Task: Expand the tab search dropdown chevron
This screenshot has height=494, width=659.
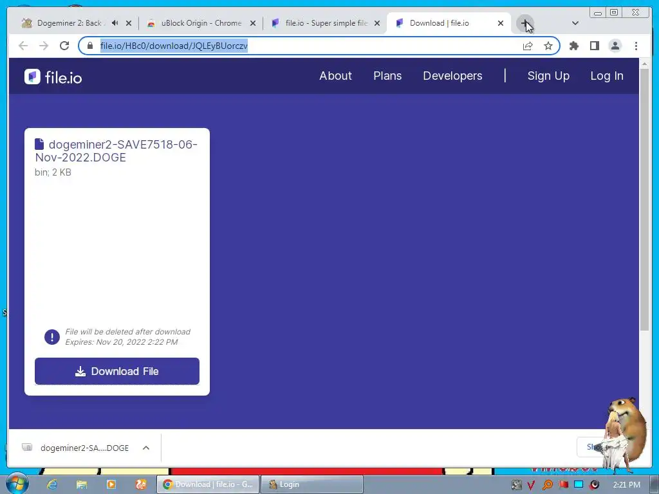Action: (575, 23)
